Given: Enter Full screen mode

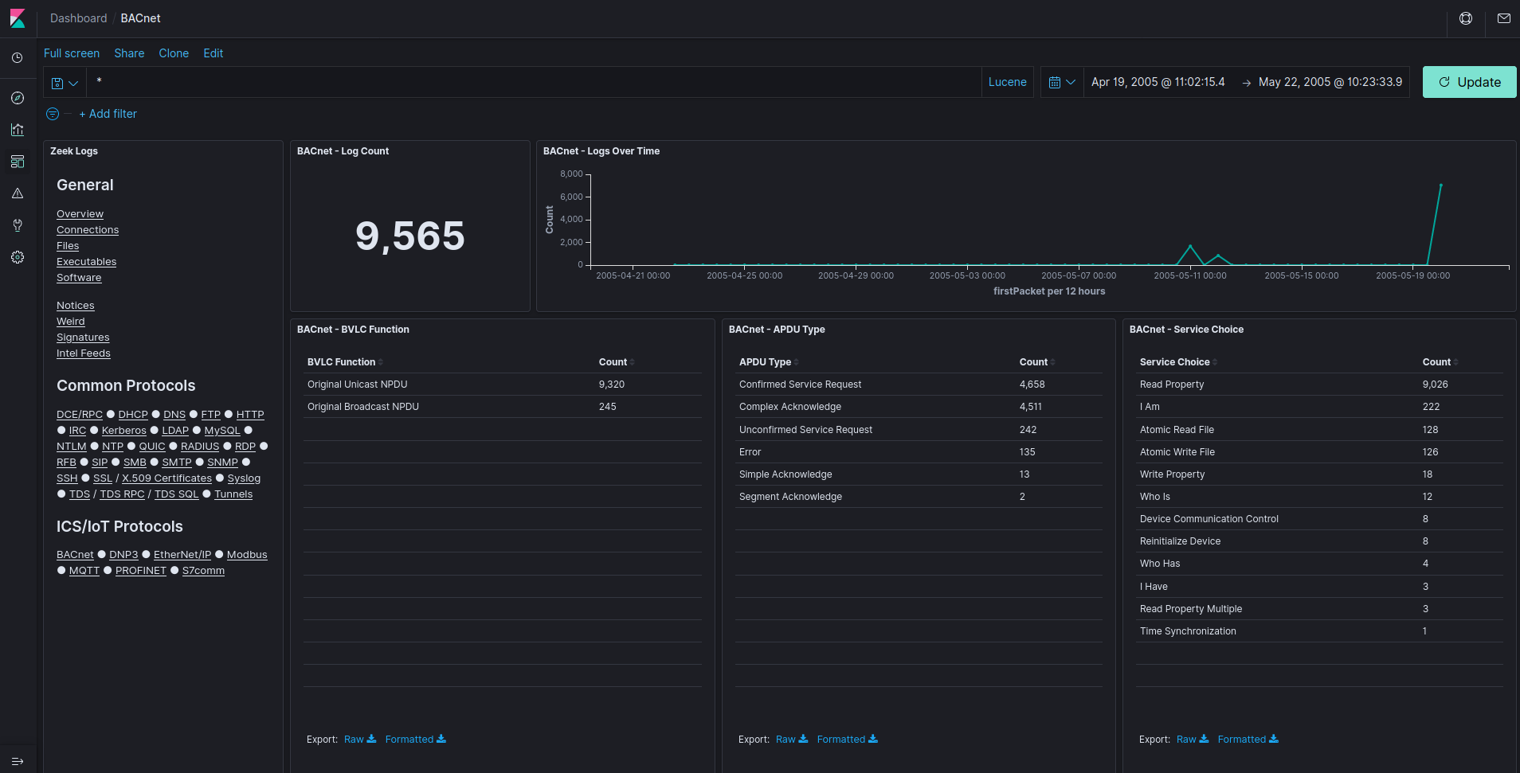Looking at the screenshot, I should pyautogui.click(x=71, y=53).
